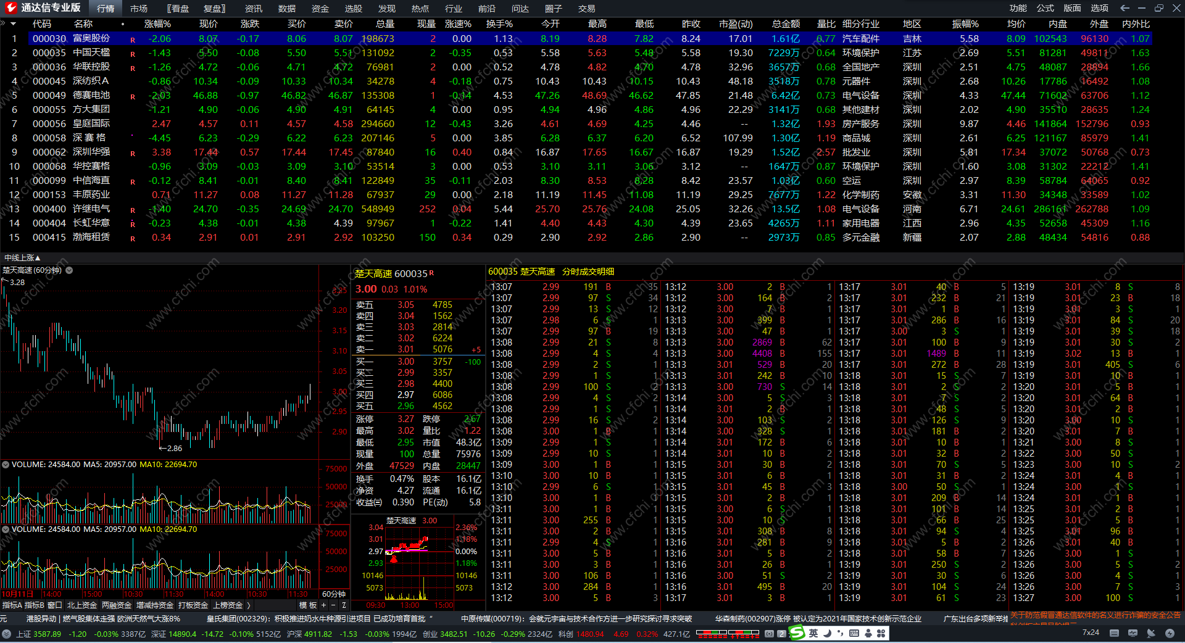Open the 60分钟 period selector
1185x643 pixels.
334,594
